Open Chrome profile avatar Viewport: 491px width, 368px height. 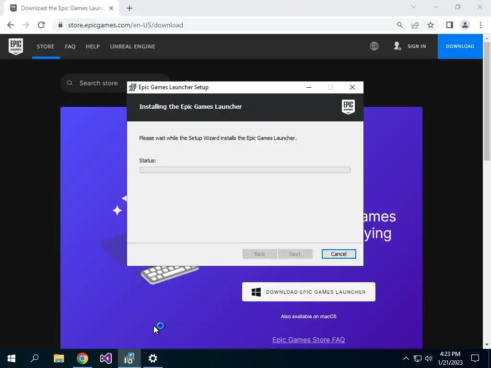click(465, 25)
